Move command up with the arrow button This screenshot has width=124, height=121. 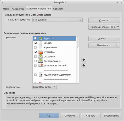(x=84, y=60)
